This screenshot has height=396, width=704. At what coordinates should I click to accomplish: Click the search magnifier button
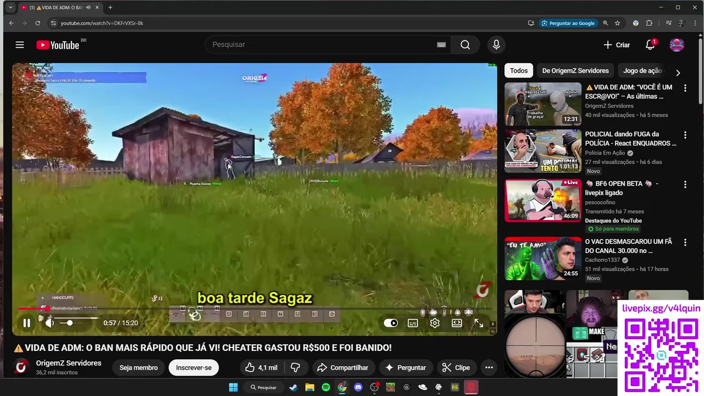click(465, 45)
